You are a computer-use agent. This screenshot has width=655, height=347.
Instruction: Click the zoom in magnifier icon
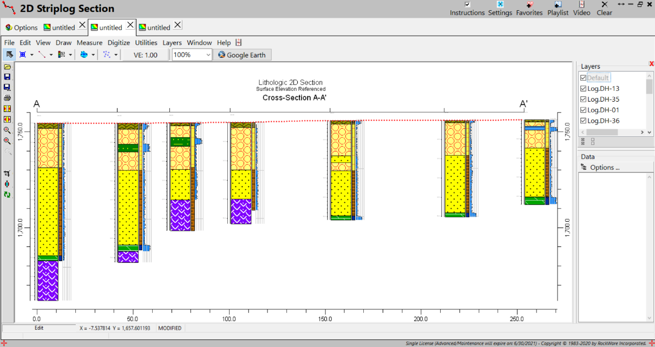pos(8,130)
